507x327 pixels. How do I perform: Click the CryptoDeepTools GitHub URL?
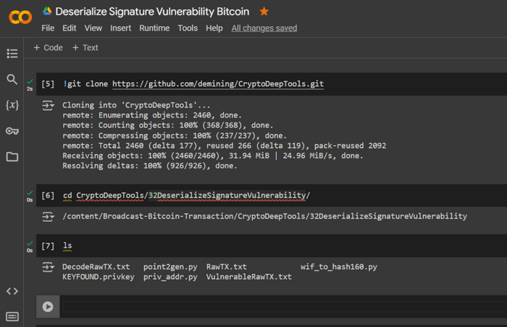(x=218, y=84)
